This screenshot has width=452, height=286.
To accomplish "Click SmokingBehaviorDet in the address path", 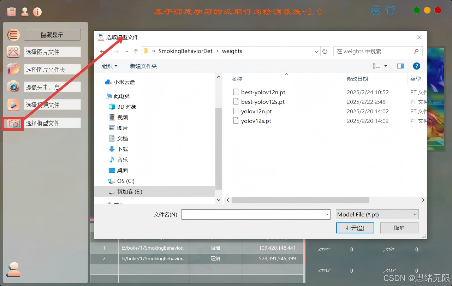I will (185, 51).
